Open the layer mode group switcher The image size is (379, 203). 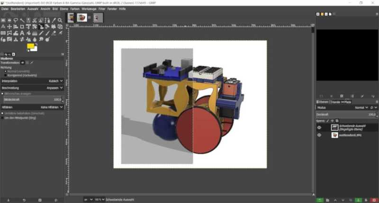pos(373,108)
